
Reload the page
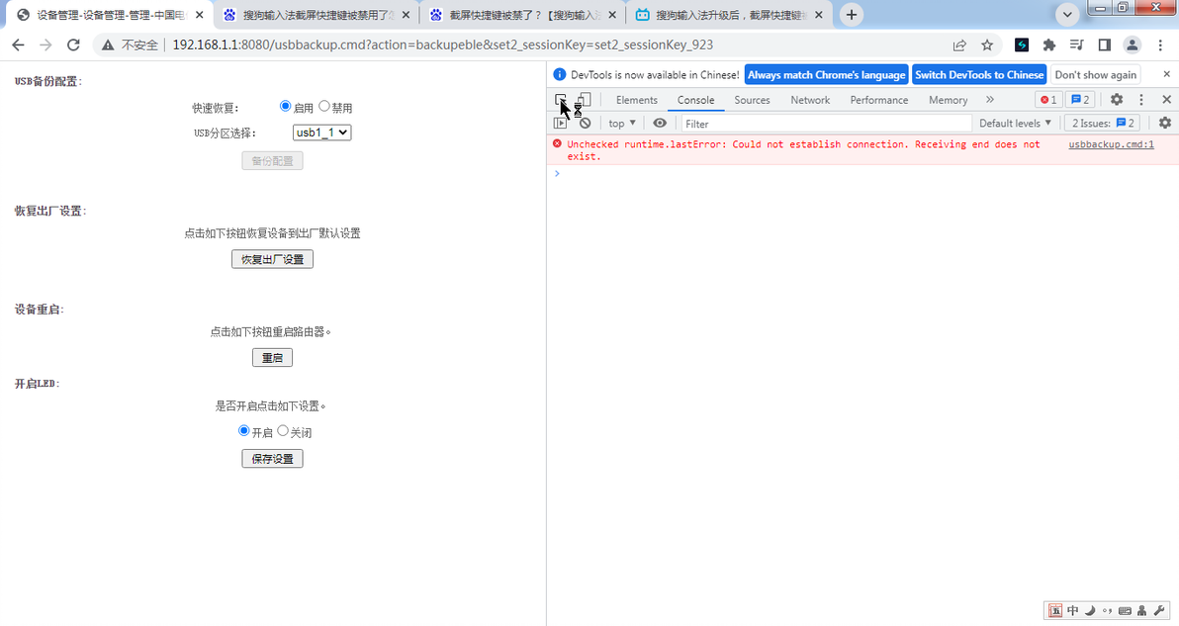point(73,45)
